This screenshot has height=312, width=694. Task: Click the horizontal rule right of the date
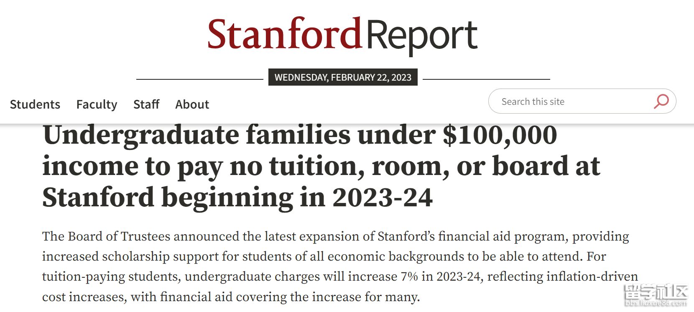(x=486, y=79)
